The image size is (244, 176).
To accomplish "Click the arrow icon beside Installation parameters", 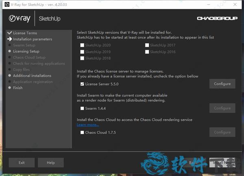I will pyautogui.click(x=10, y=39).
